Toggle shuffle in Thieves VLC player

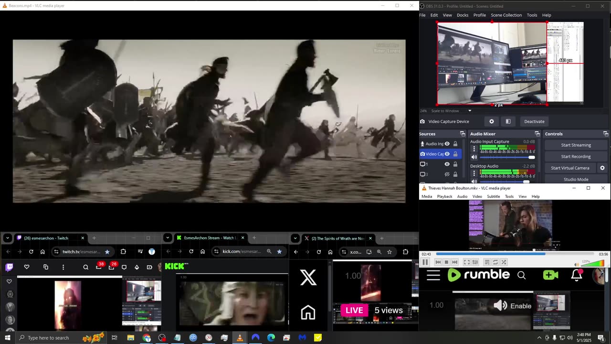[x=504, y=262]
